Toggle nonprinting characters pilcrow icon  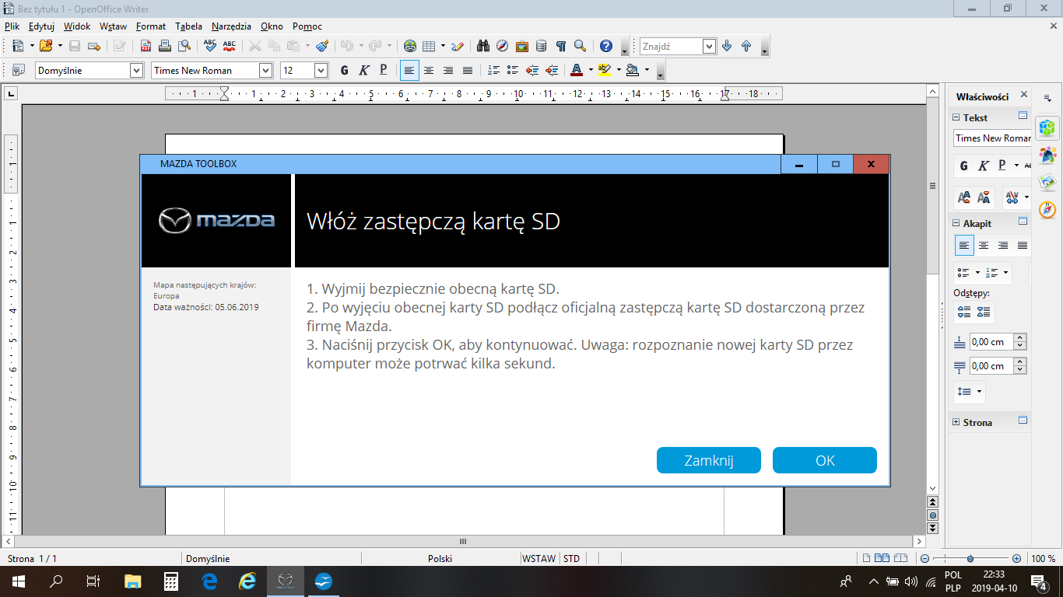point(560,46)
